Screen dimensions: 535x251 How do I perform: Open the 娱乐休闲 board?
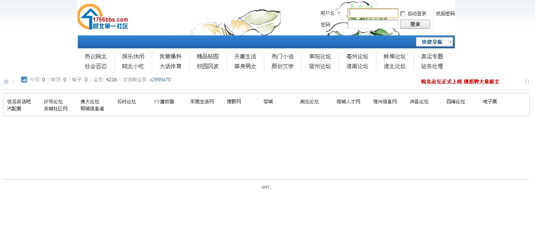(x=133, y=57)
